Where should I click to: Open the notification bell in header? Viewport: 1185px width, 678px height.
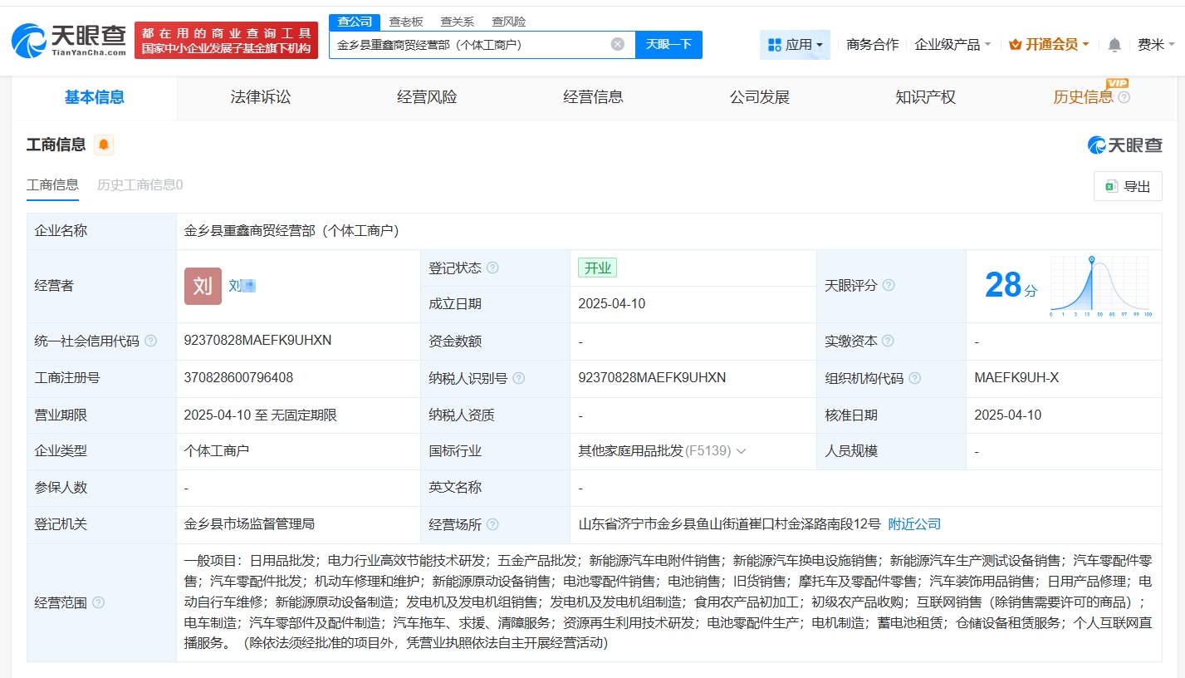(1114, 45)
